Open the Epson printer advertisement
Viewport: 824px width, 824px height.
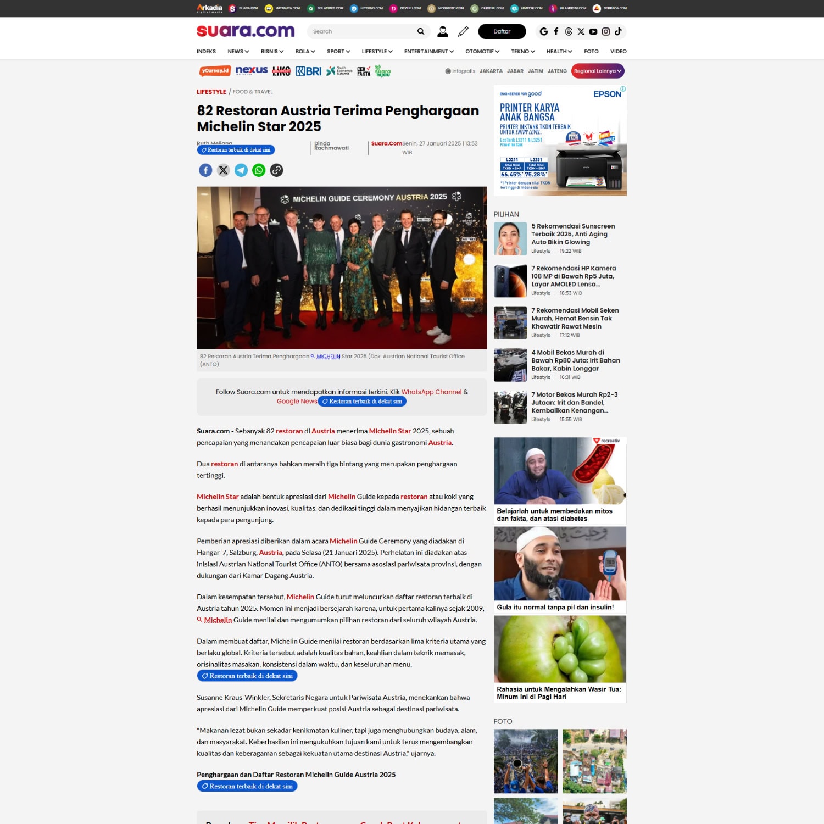coord(560,141)
